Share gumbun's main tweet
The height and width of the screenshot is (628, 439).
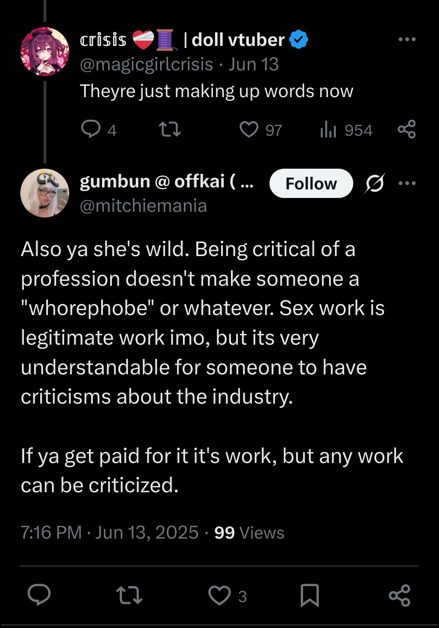tap(400, 595)
